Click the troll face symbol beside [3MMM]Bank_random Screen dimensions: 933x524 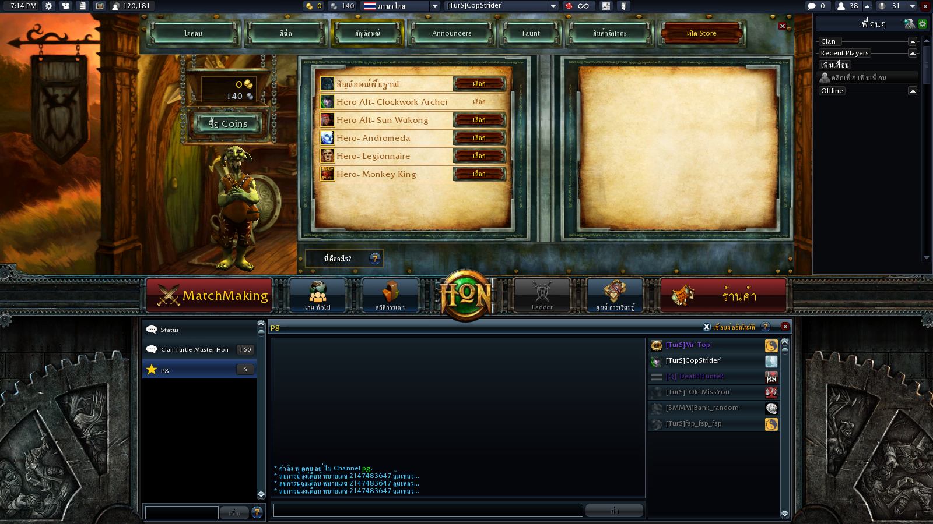tap(771, 409)
